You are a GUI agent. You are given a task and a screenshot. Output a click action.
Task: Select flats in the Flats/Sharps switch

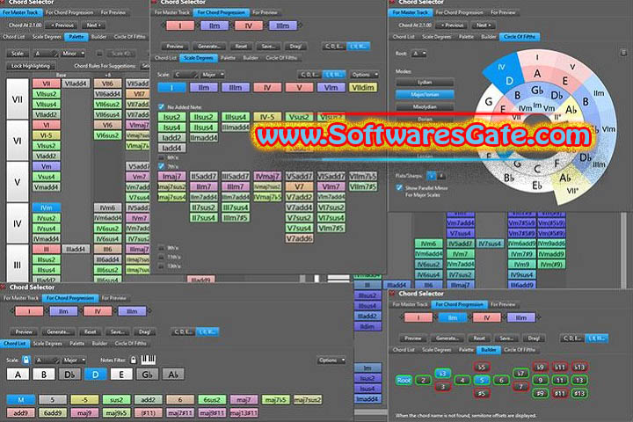(x=432, y=176)
